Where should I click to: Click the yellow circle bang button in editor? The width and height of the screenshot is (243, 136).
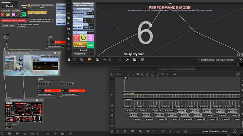[x=83, y=38]
